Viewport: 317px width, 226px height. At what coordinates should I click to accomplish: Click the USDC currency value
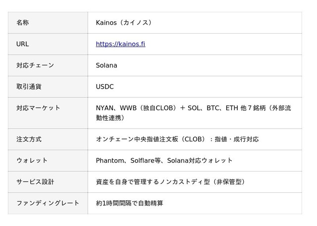click(x=105, y=87)
